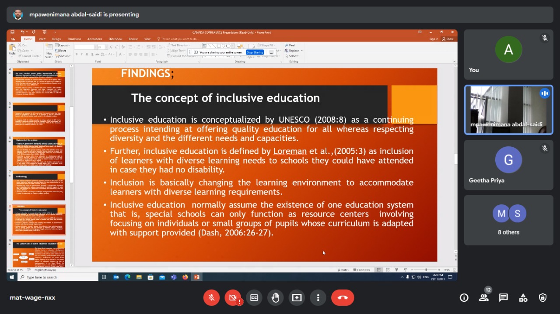
Task: Open meeting details info icon
Action: (464, 298)
